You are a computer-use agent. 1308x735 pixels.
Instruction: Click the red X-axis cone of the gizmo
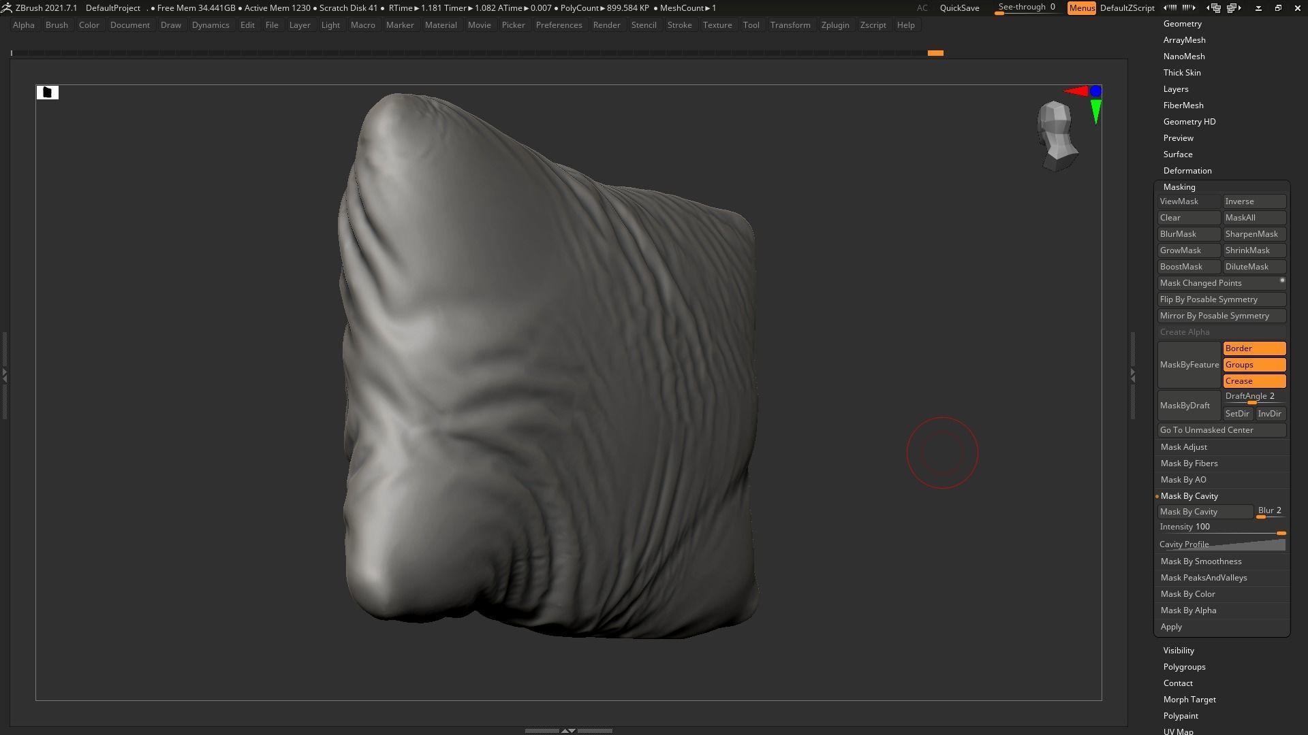1076,91
